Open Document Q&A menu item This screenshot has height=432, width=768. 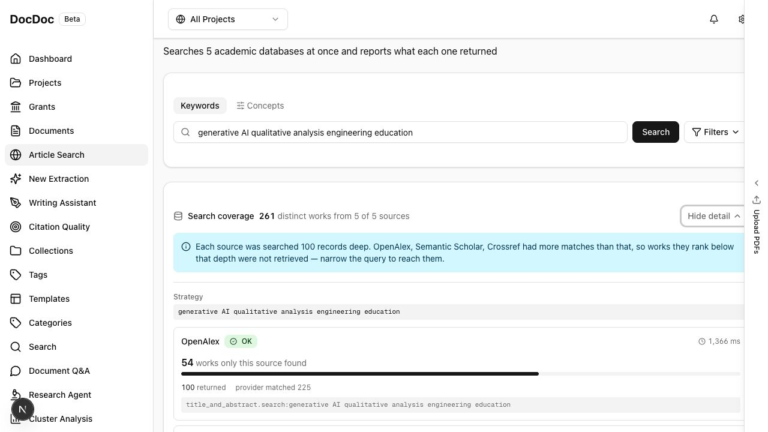point(76,371)
